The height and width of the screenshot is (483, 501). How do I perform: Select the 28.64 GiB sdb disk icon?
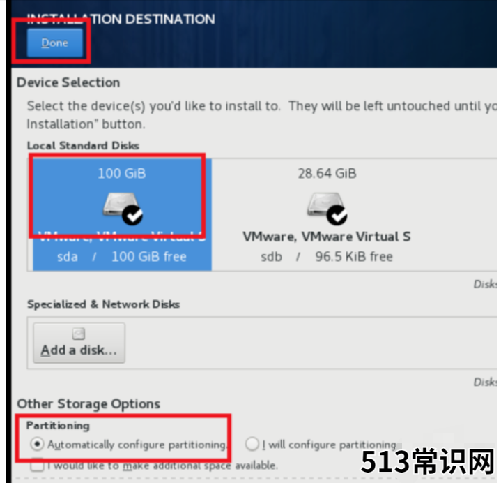tap(325, 205)
